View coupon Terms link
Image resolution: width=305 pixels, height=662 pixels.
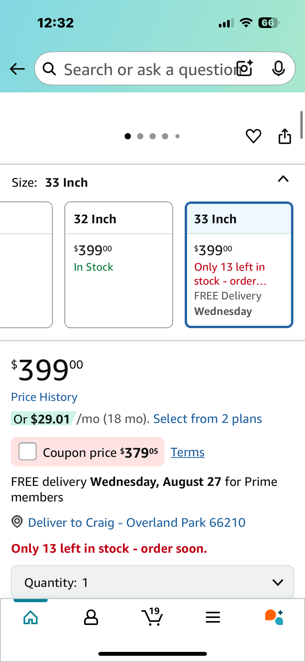[188, 452]
